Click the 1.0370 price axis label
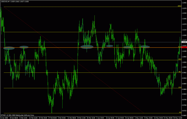This screenshot has height=119, width=187. click(x=184, y=8)
